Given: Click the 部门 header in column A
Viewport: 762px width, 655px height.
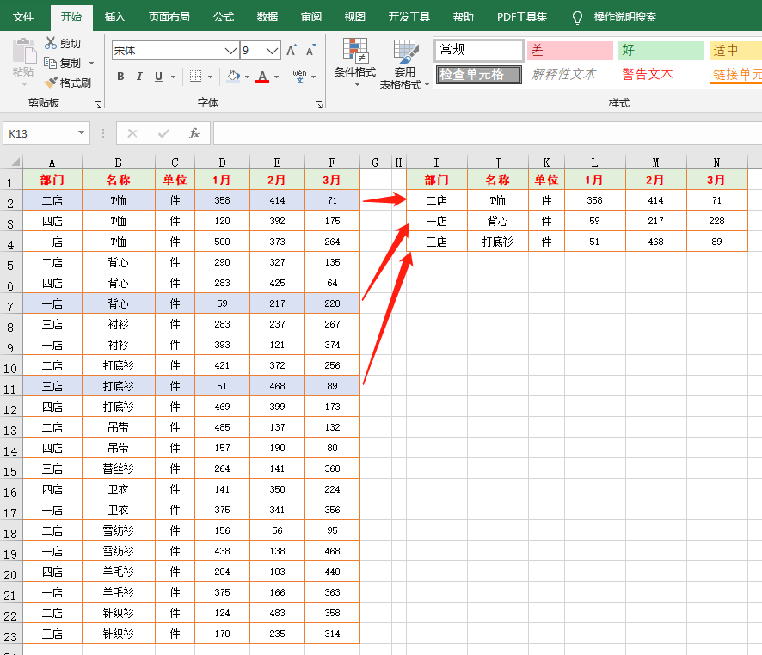Looking at the screenshot, I should click(x=52, y=181).
